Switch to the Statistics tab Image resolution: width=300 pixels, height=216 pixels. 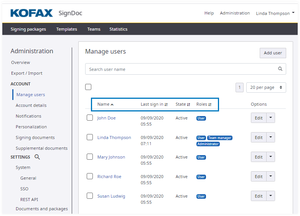coord(118,29)
